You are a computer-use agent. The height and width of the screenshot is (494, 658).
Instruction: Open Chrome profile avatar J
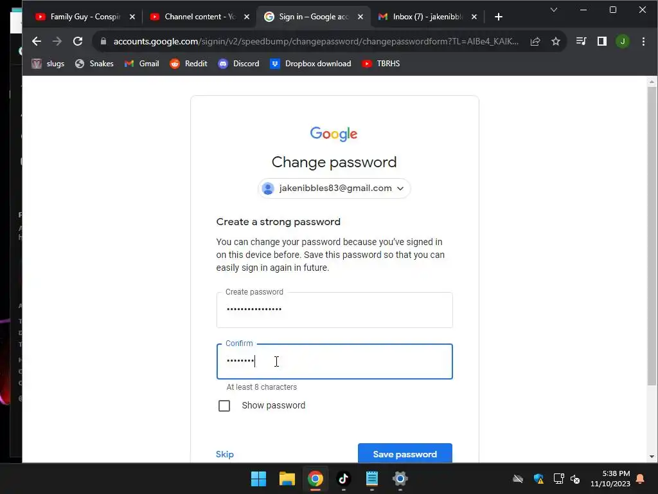coord(622,41)
